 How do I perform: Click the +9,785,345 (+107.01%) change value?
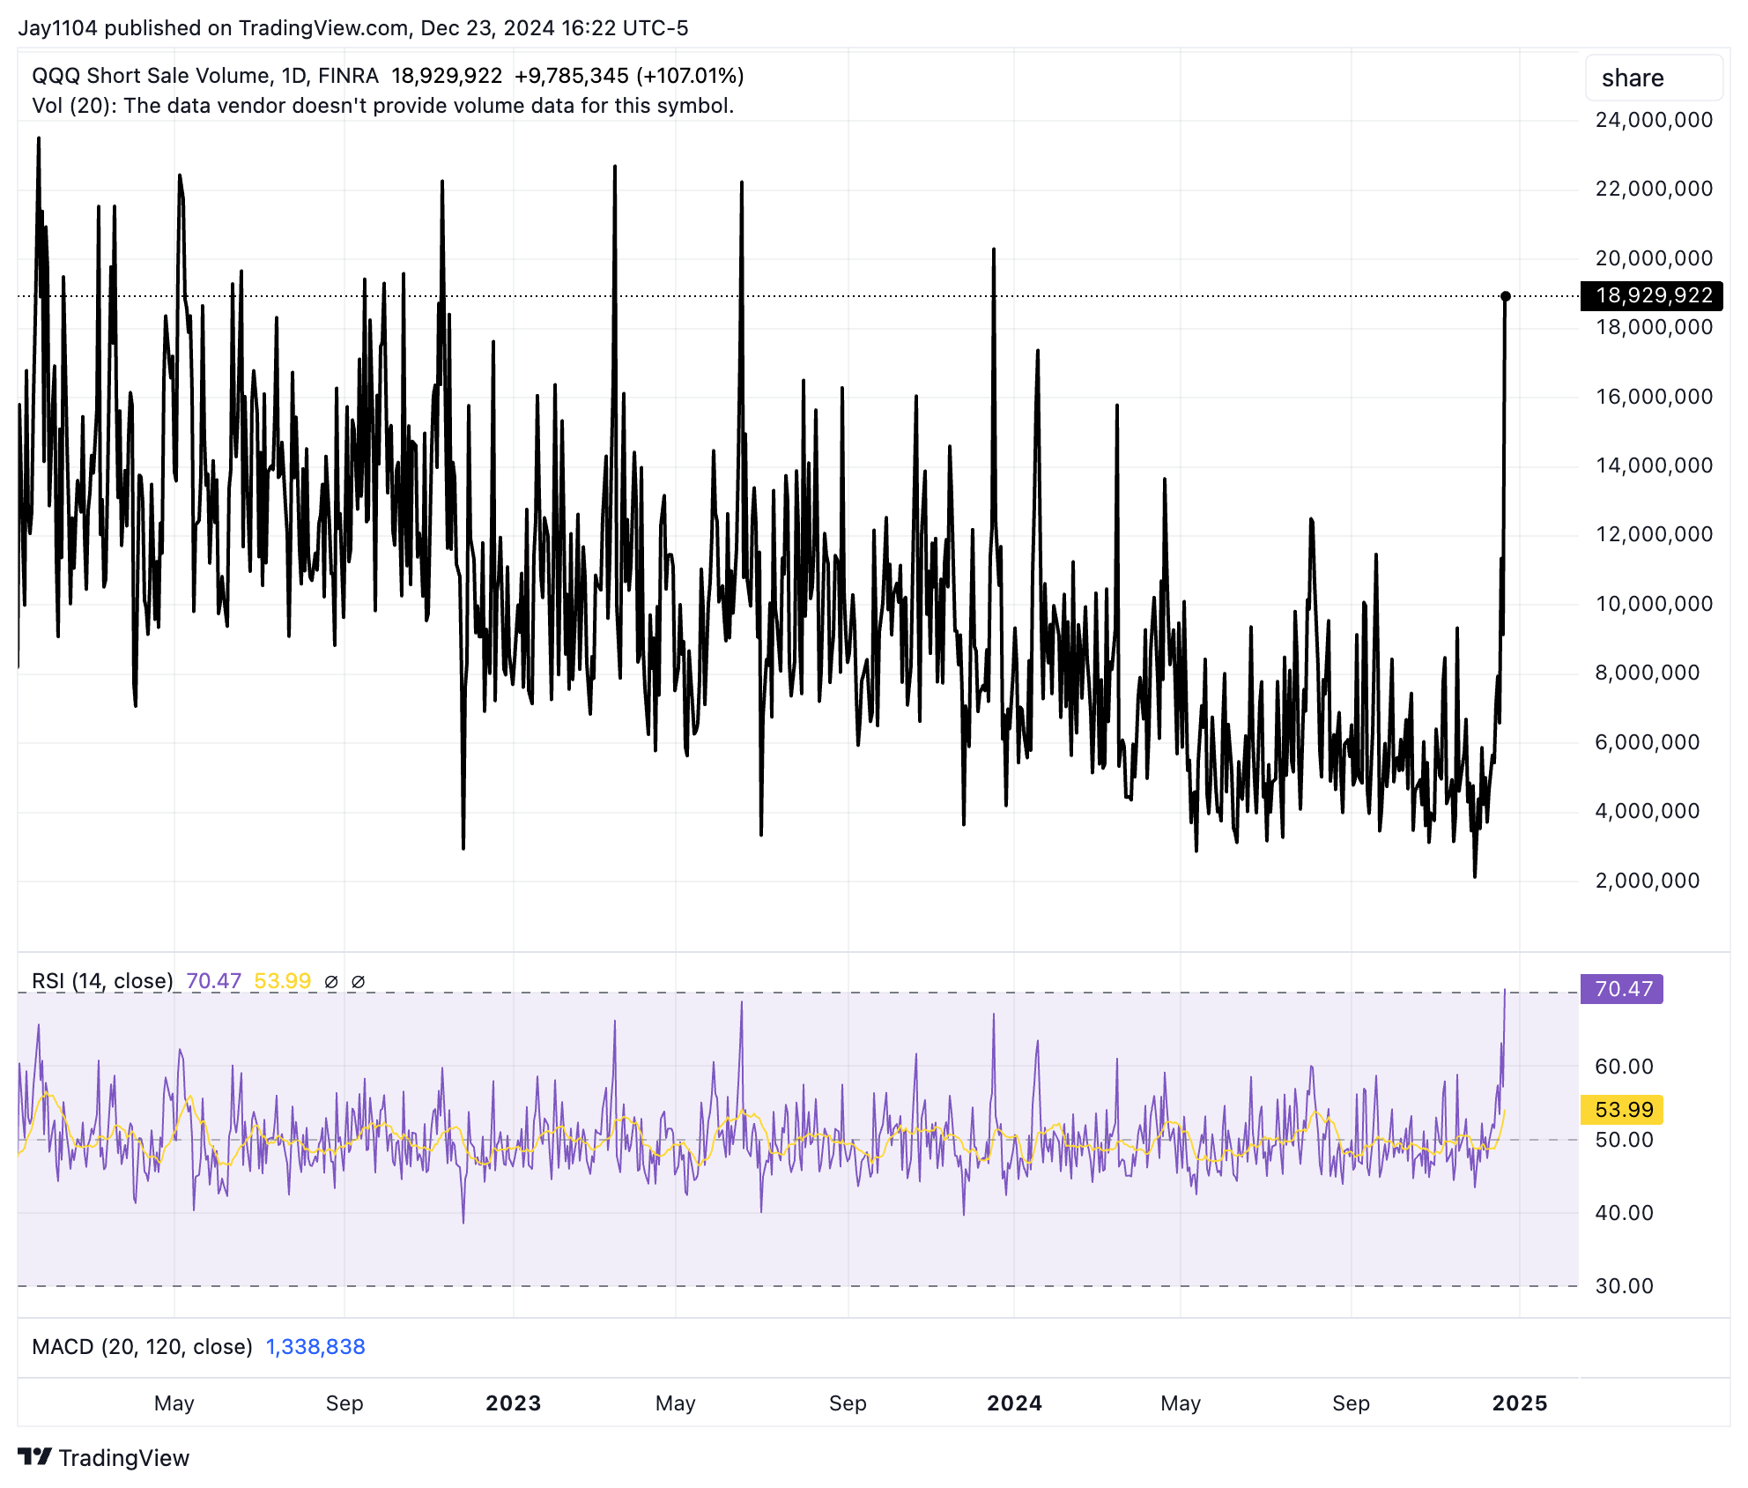[629, 76]
